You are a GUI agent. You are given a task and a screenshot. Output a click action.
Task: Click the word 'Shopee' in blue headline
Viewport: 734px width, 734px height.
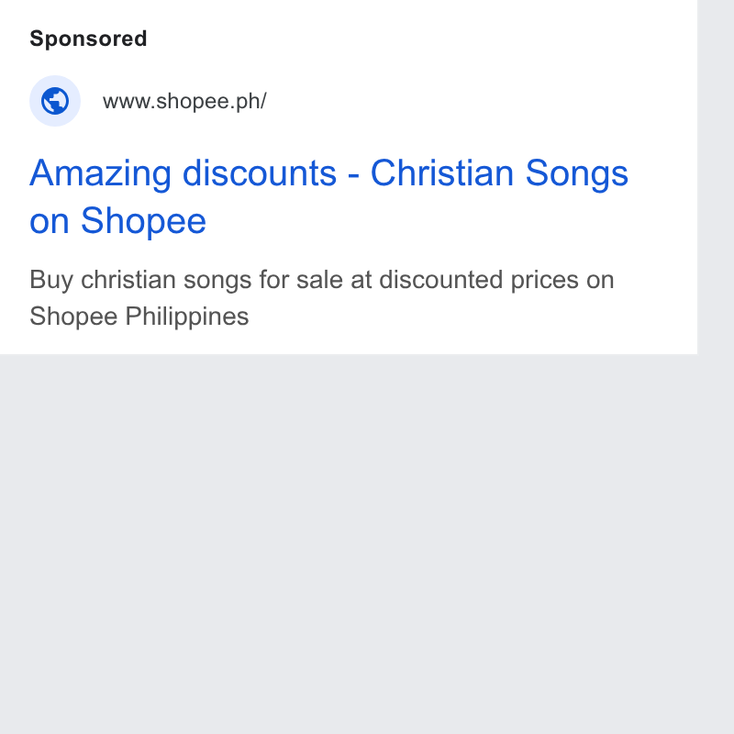coord(143,221)
